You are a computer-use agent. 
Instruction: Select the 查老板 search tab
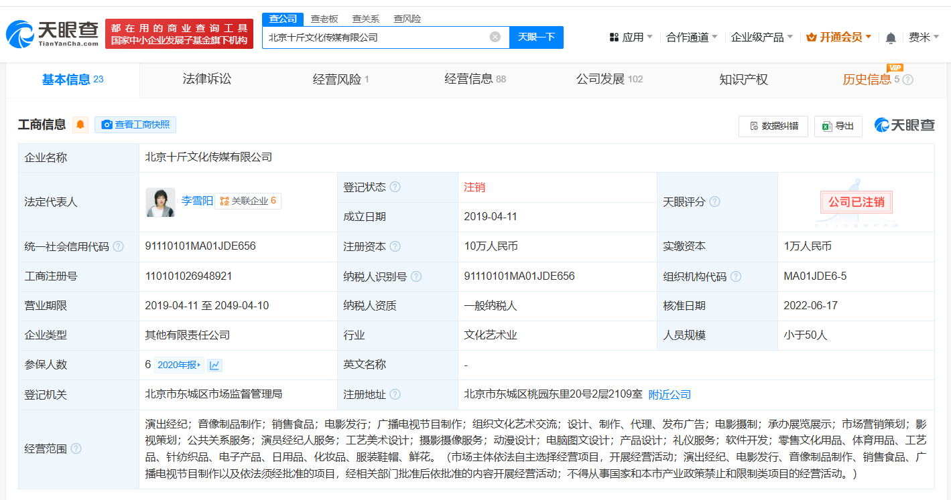tap(324, 19)
